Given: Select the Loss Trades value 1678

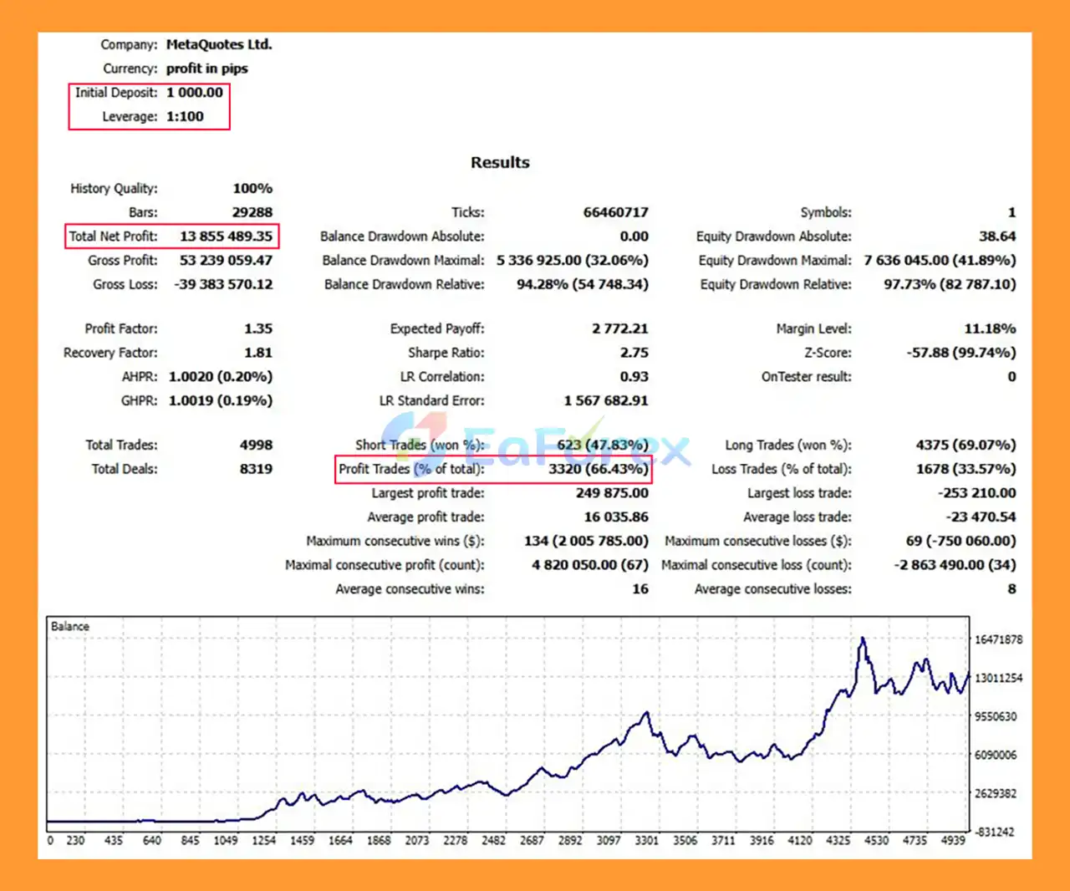Looking at the screenshot, I should pyautogui.click(x=966, y=469).
